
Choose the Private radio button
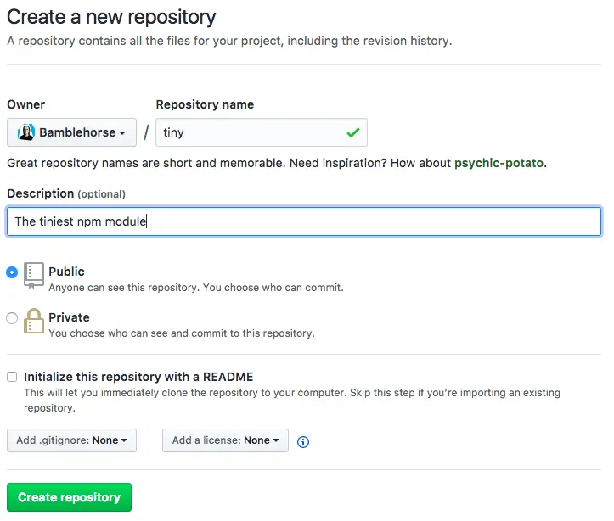(x=12, y=318)
